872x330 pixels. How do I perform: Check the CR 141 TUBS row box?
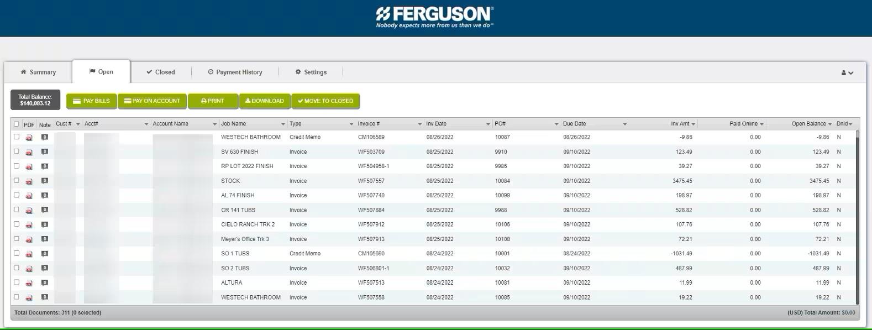point(17,209)
